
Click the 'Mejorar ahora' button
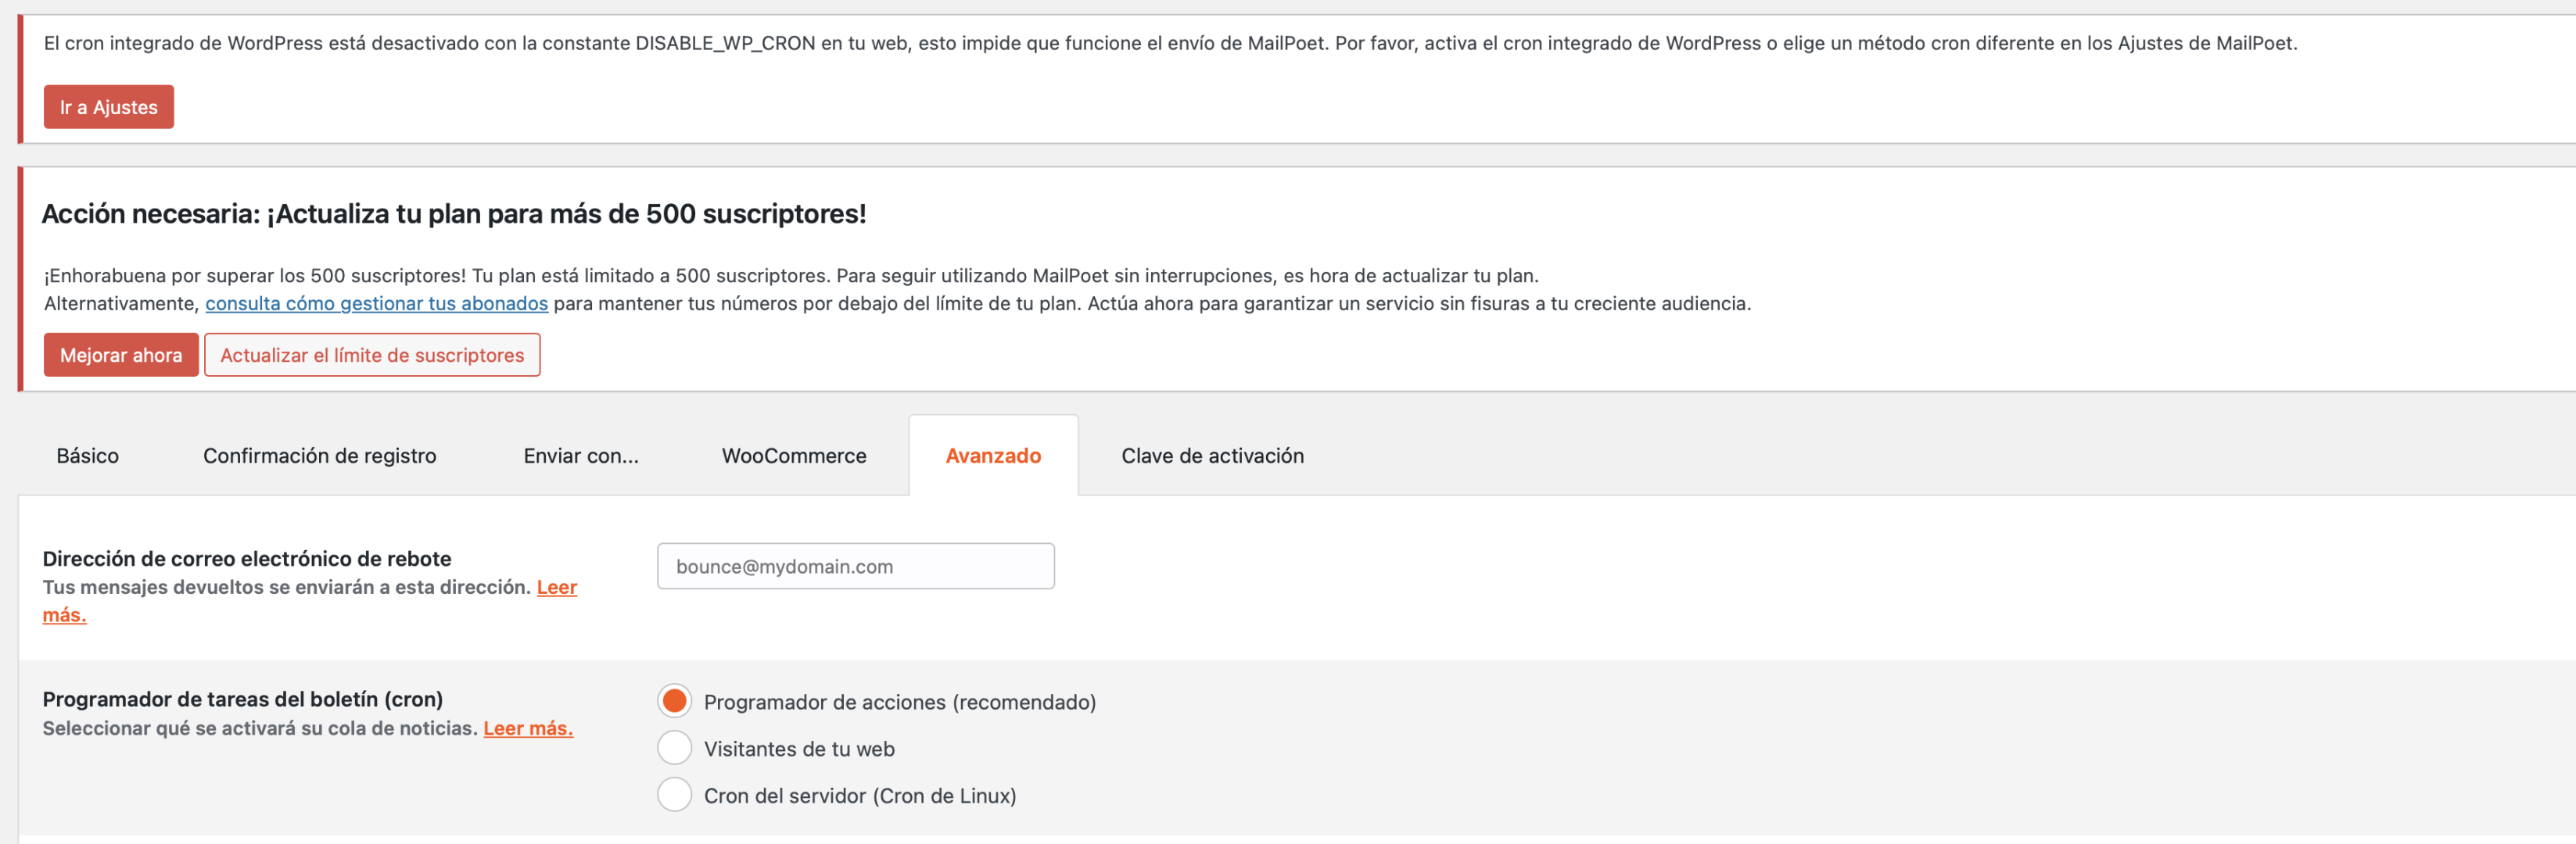click(x=121, y=355)
